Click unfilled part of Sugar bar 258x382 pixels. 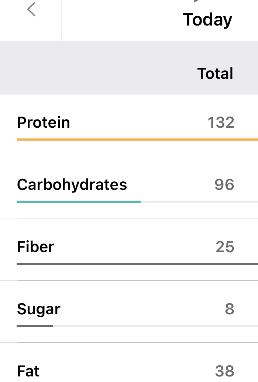pyautogui.click(x=155, y=326)
